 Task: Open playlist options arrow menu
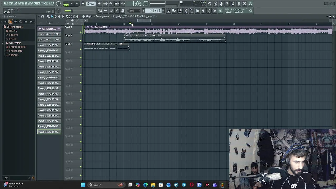tap(39, 17)
